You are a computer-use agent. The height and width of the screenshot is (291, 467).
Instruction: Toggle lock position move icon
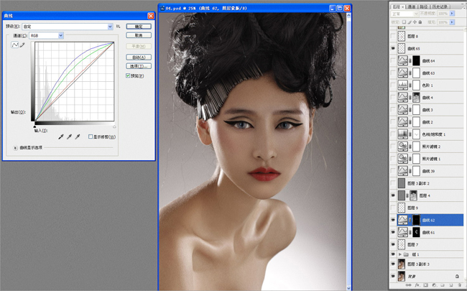click(415, 22)
